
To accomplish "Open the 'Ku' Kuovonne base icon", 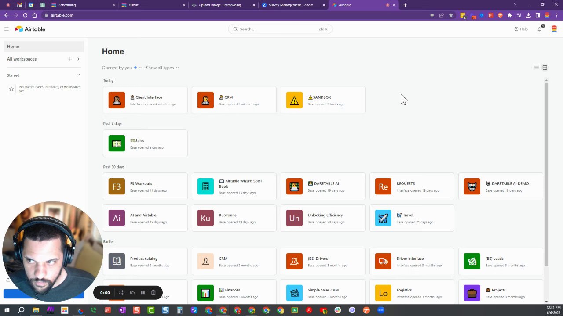I will coord(205,218).
